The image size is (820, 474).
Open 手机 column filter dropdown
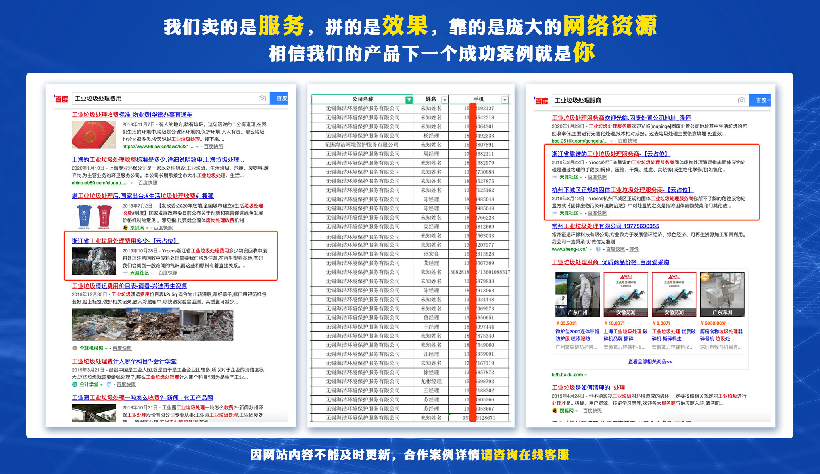point(505,100)
